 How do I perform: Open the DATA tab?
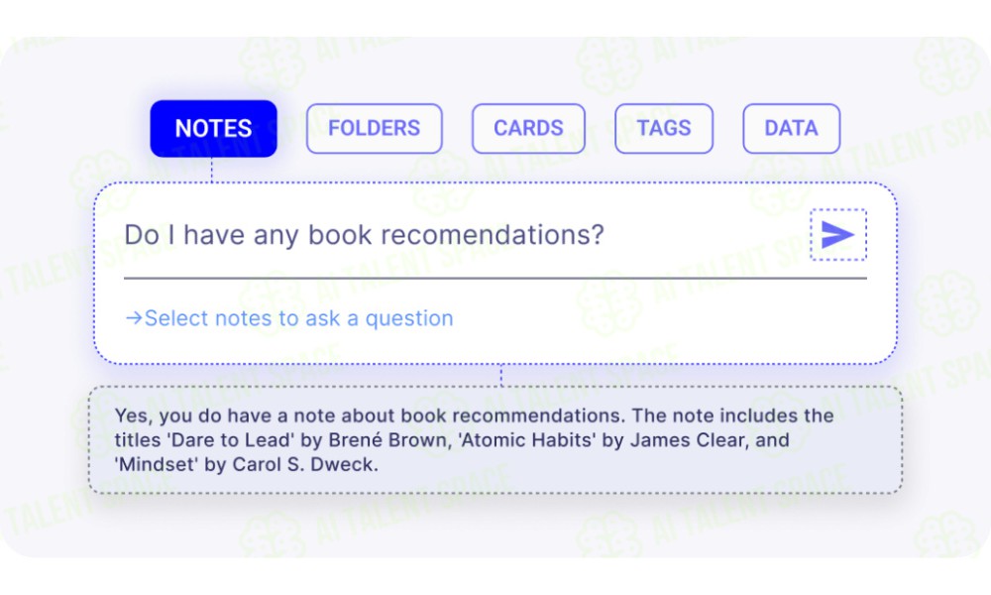791,128
